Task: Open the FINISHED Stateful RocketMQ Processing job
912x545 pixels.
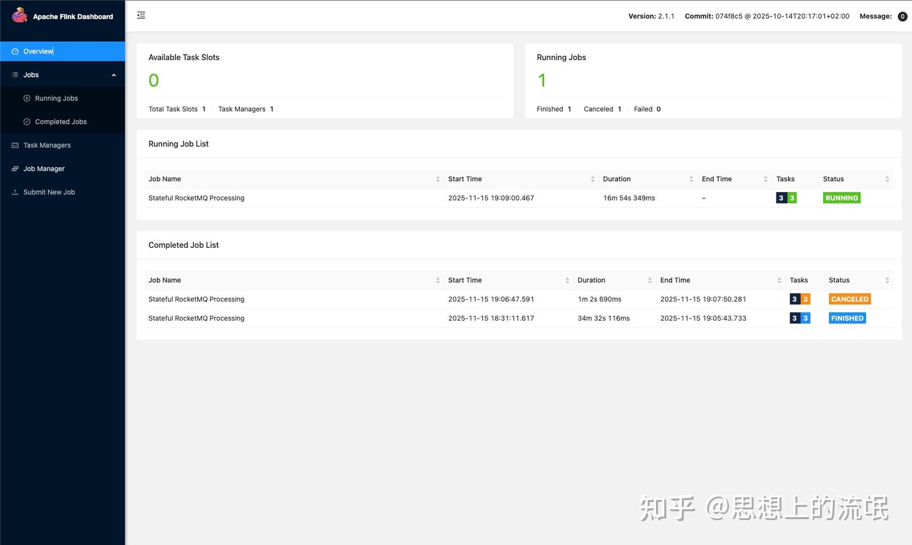Action: tap(196, 318)
